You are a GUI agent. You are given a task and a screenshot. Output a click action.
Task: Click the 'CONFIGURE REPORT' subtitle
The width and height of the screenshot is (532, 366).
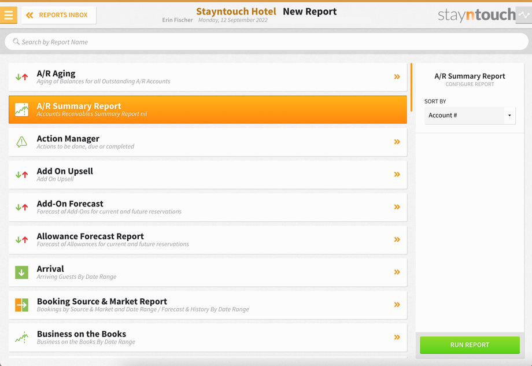470,84
